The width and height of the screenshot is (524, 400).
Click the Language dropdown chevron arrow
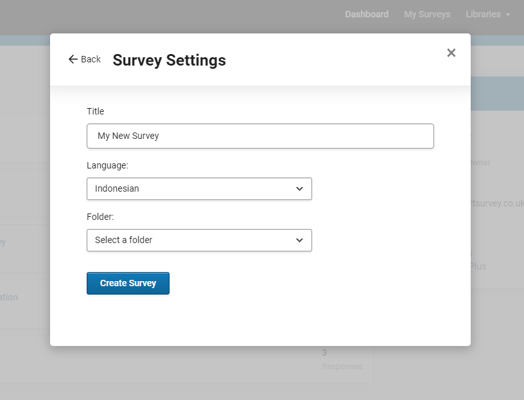(299, 189)
